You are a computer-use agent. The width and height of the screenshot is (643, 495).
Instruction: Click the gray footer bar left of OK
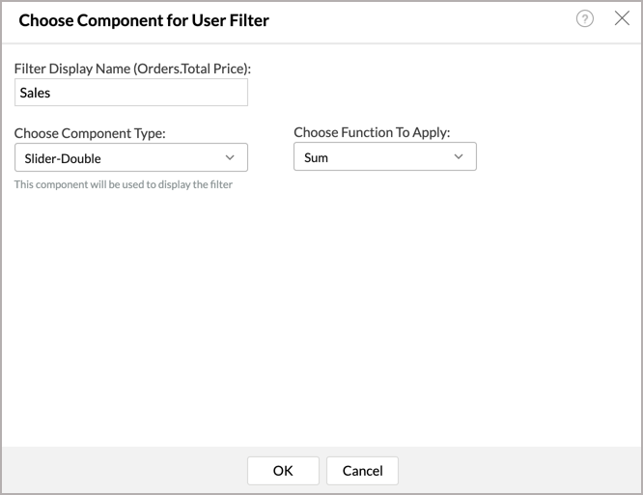[116, 471]
